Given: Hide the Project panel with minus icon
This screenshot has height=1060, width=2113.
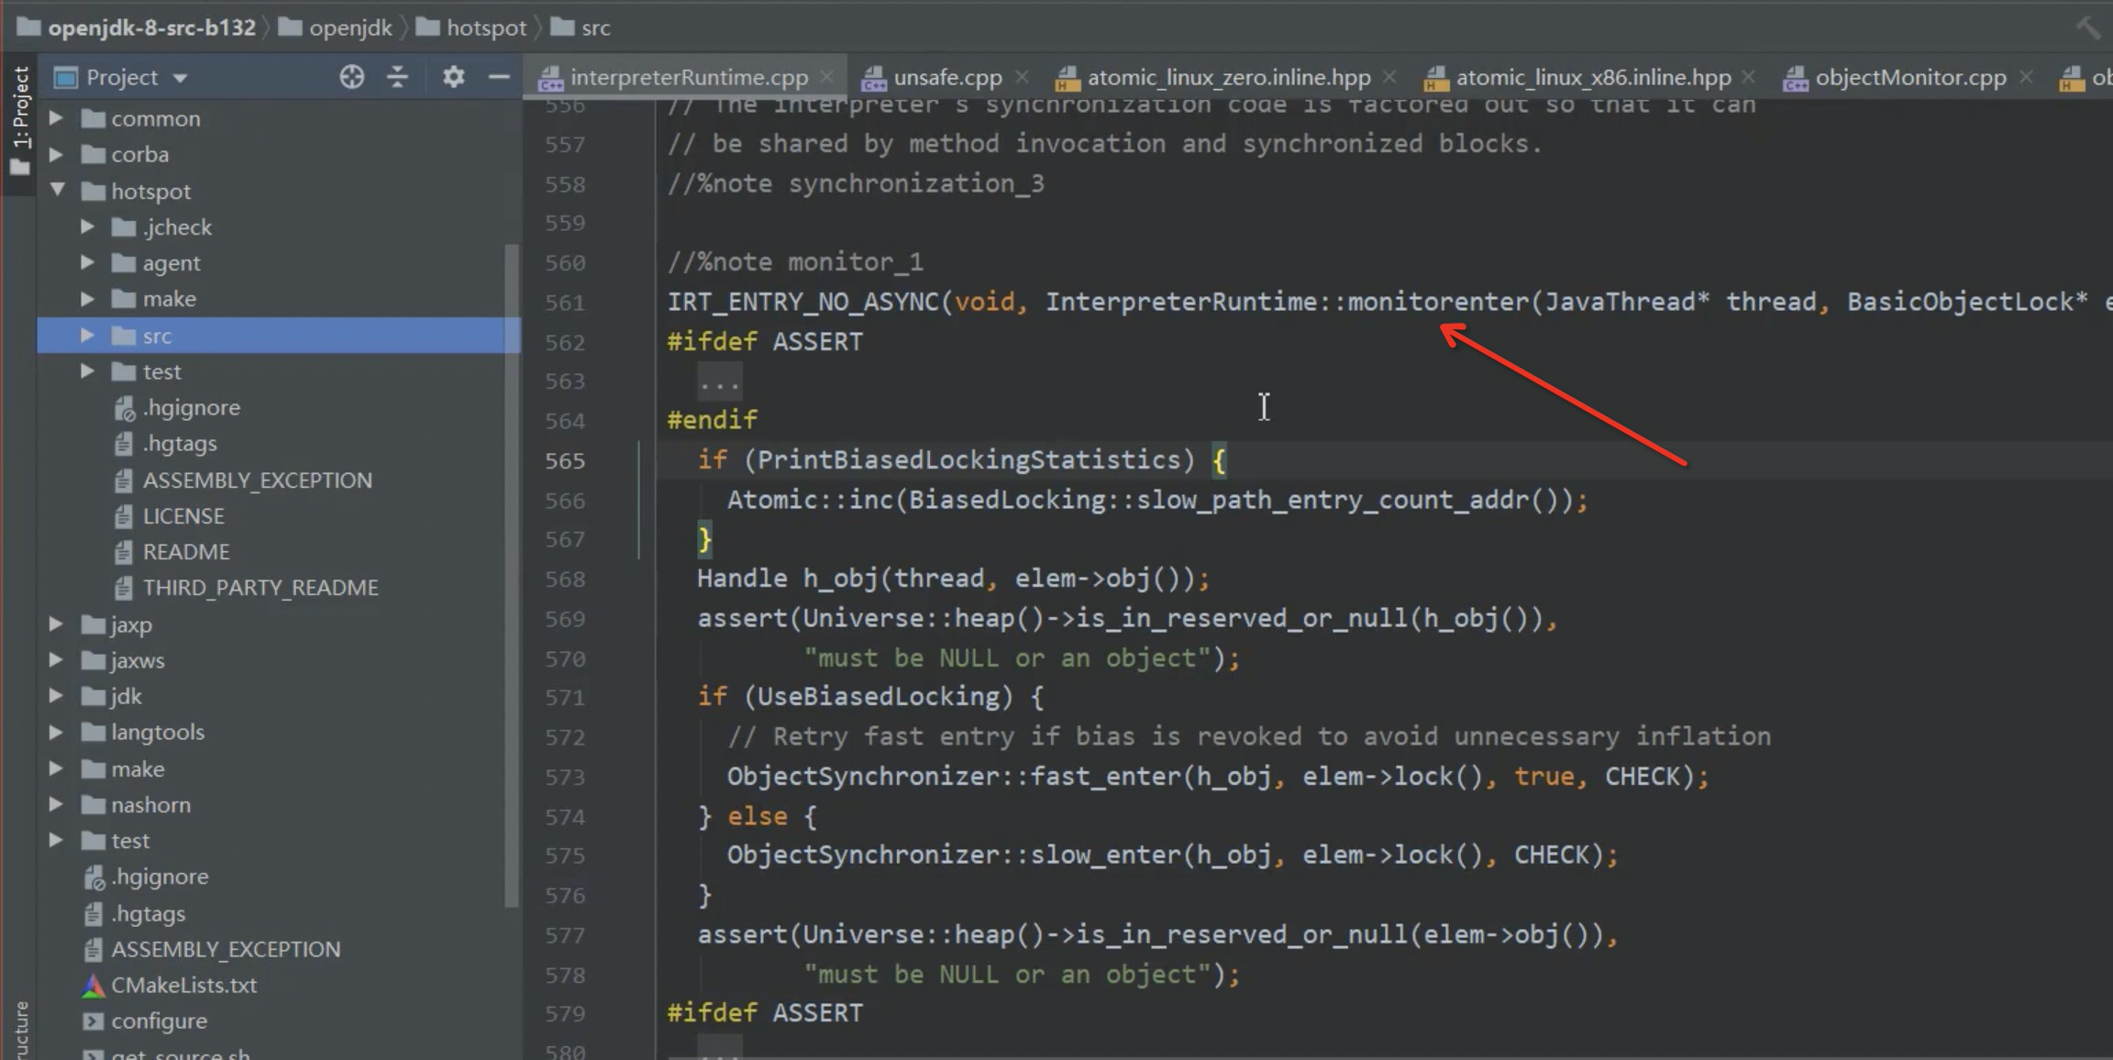Looking at the screenshot, I should 499,77.
